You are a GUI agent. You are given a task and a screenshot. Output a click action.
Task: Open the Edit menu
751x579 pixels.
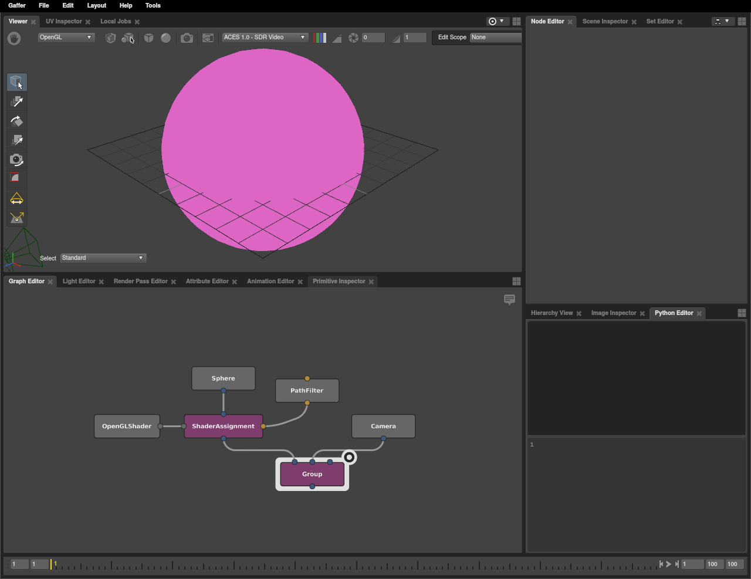[x=68, y=5]
